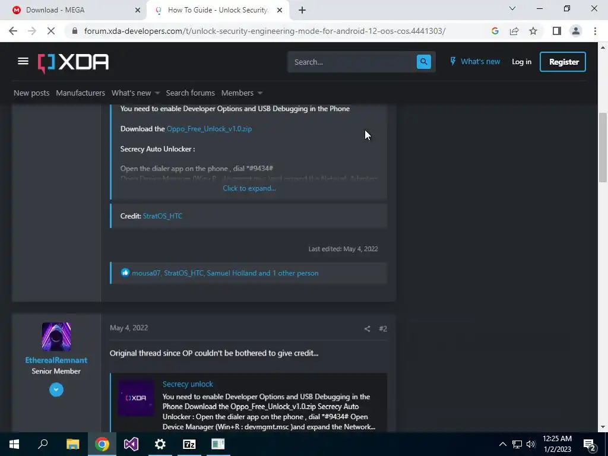Screen dimensions: 608x456
Task: Open a new browser tab
Action: point(302,10)
